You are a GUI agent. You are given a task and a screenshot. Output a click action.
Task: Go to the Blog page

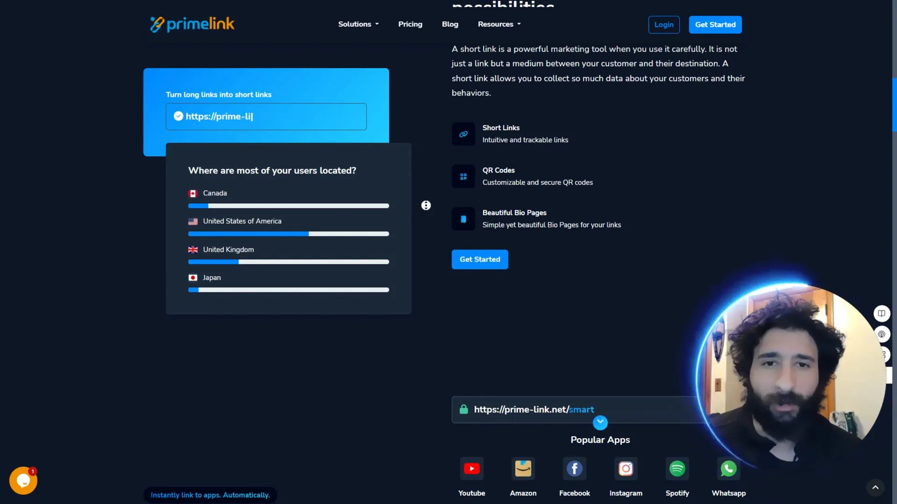450,24
